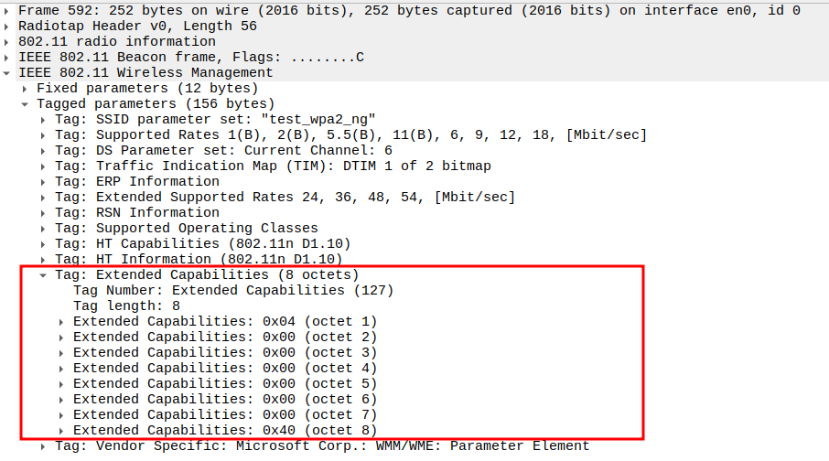Expand Extended Capabilities octet 1
This screenshot has height=461, width=829.
pyautogui.click(x=62, y=322)
